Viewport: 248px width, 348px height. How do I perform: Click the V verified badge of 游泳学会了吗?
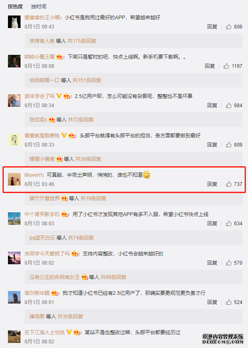(59, 96)
